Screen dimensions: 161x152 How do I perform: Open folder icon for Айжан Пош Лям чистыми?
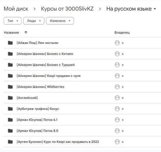(x=10, y=43)
